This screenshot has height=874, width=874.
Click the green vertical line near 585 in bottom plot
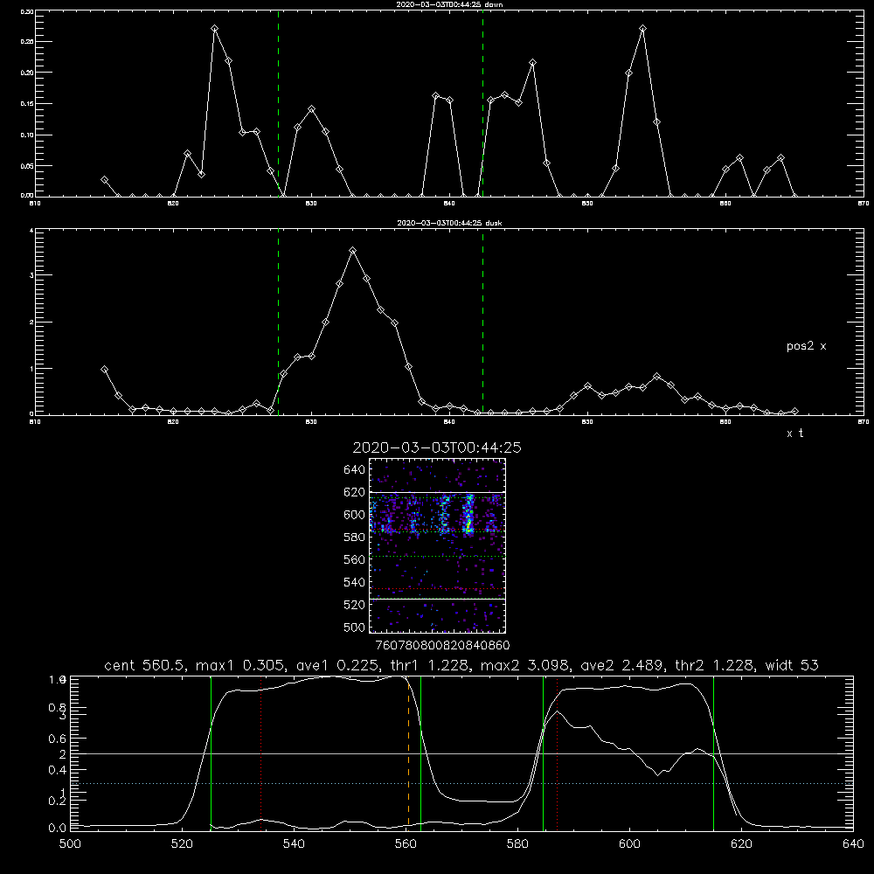[544, 753]
